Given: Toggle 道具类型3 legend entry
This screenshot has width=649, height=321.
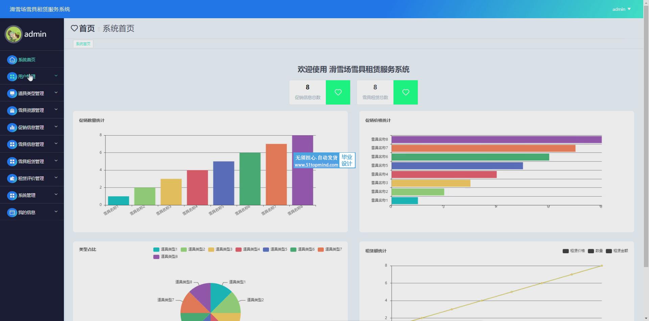Looking at the screenshot, I should (220, 250).
